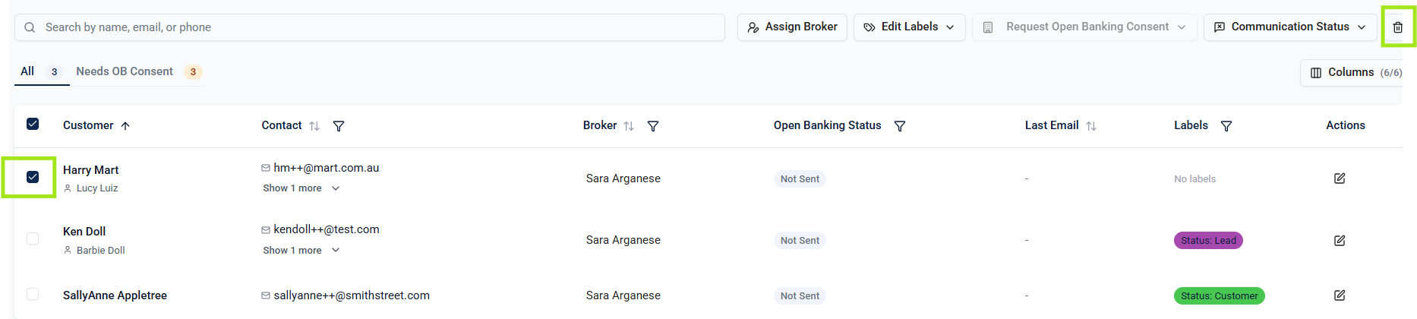This screenshot has height=319, width=1417.
Task: Edit Ken Doll's customer record
Action: tap(1340, 241)
